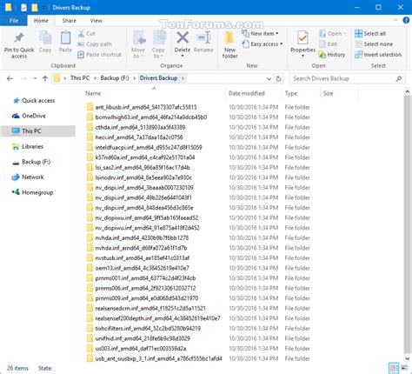412x374 pixels.
Task: Click the Cut scissors icon
Action: click(x=81, y=33)
